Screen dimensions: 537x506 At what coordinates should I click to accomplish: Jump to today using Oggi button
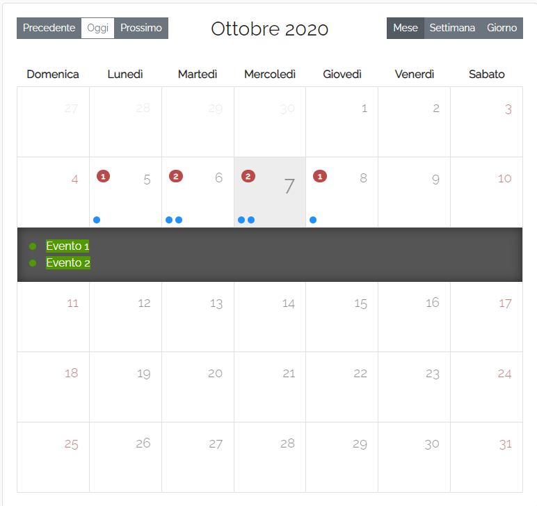point(97,28)
